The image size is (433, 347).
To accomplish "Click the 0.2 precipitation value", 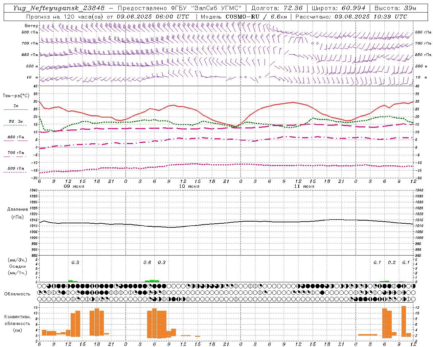I will pyautogui.click(x=392, y=262).
